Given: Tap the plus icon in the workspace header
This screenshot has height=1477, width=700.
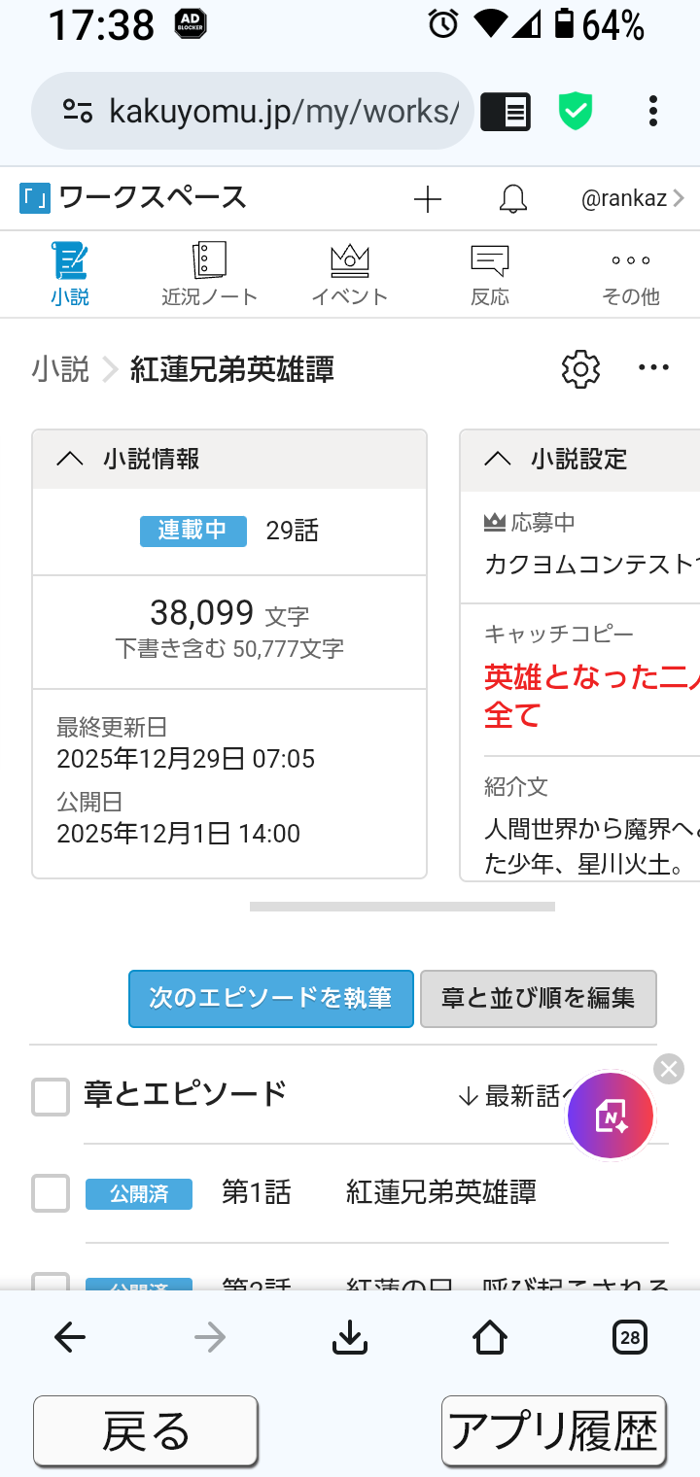Looking at the screenshot, I should [x=428, y=200].
